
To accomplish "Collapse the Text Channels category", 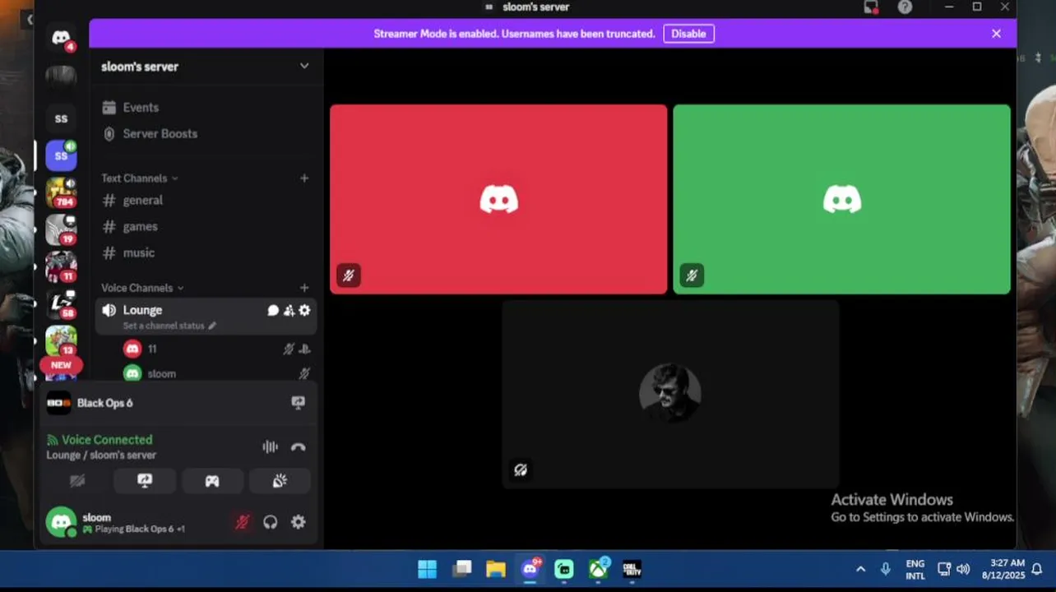I will click(139, 178).
